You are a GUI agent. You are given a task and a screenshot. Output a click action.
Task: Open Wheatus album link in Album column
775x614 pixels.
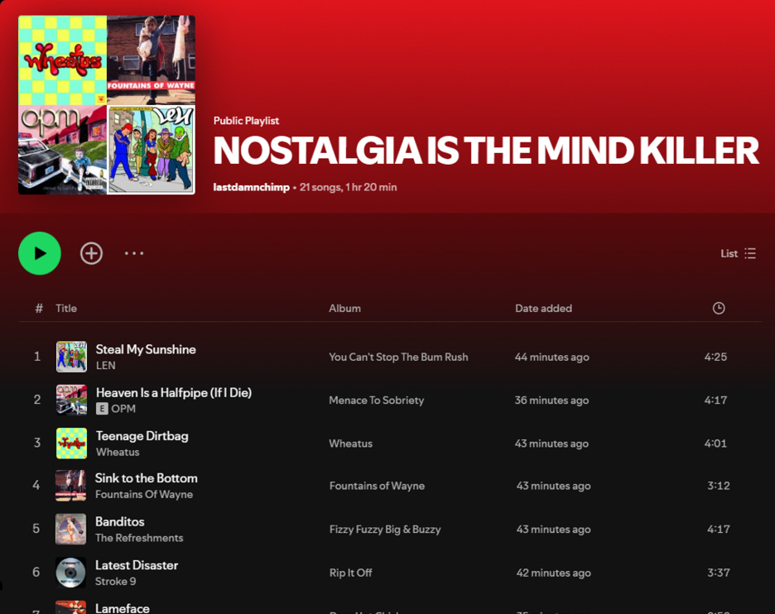[x=351, y=444]
